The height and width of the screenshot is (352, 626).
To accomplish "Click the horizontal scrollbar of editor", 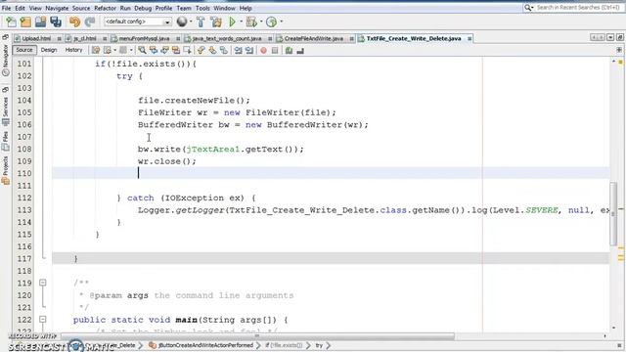I will [x=257, y=336].
